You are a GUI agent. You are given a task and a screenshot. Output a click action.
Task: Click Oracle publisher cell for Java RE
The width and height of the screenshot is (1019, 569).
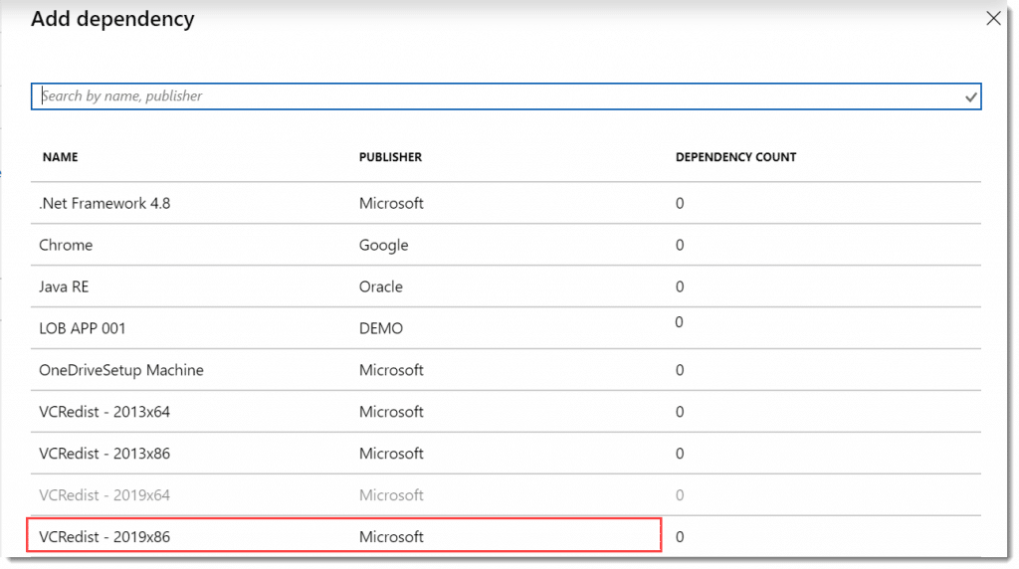381,286
